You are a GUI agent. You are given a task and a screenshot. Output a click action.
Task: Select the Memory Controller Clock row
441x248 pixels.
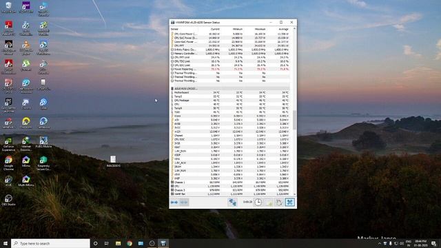[229, 54]
